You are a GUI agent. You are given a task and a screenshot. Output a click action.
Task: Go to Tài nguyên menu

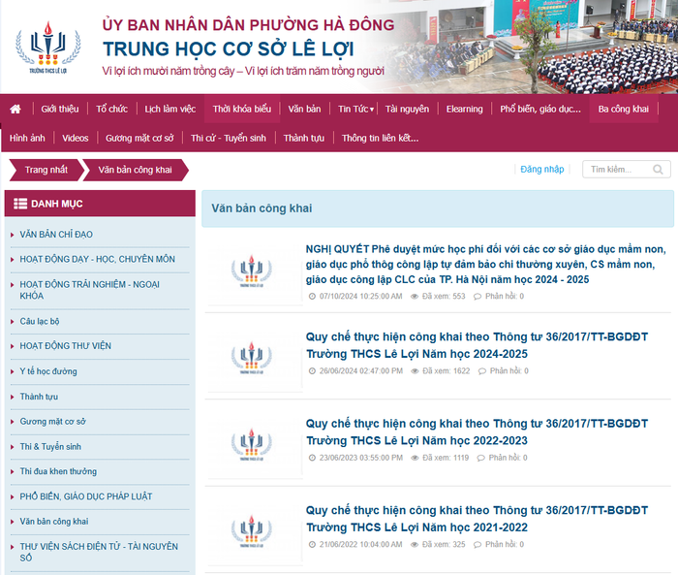pyautogui.click(x=408, y=110)
